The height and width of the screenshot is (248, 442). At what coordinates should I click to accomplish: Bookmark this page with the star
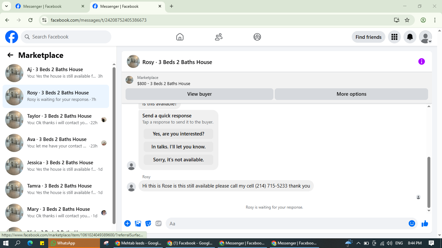(x=407, y=20)
